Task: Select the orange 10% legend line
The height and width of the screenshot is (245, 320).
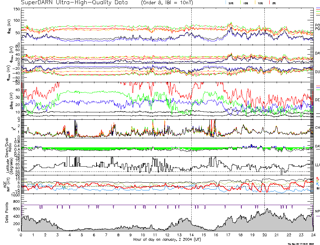Action: click(x=255, y=2)
